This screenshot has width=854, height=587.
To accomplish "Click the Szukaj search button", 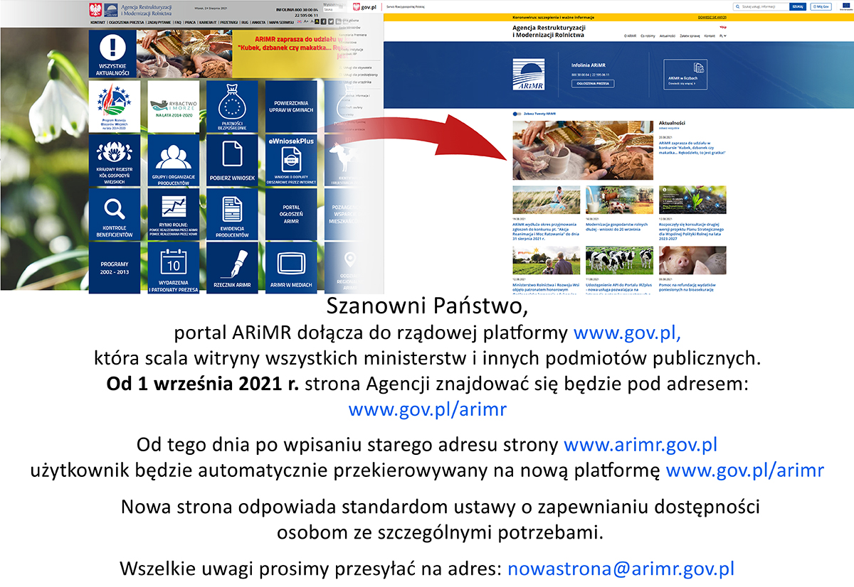I will (x=797, y=6).
